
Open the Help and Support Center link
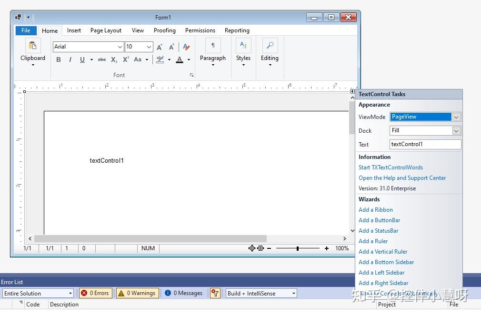tap(402, 177)
